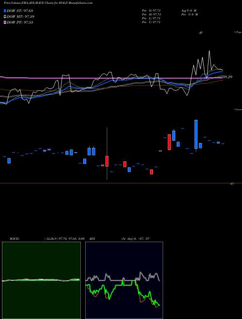This screenshot has width=242, height=319.
Task: Click the tall red candlestick before the big blue one
Action: point(169,142)
